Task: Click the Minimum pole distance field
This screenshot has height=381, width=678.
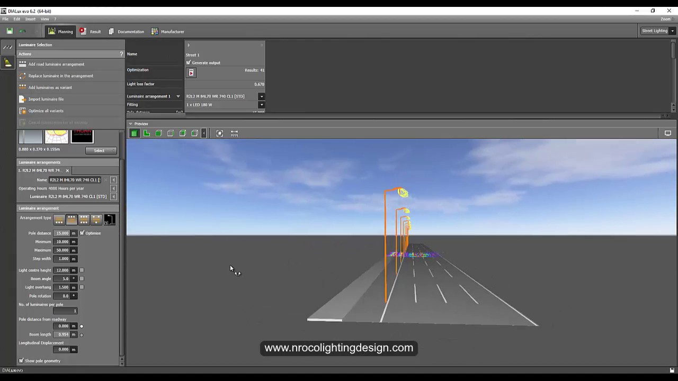Action: click(x=62, y=242)
